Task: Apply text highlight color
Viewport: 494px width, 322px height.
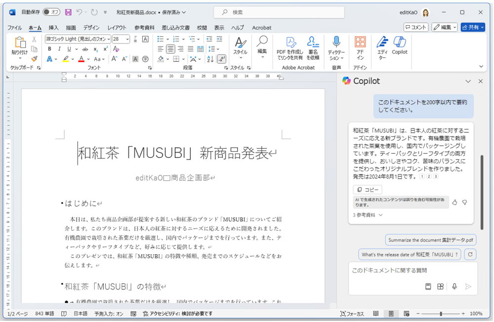Action: [x=67, y=59]
